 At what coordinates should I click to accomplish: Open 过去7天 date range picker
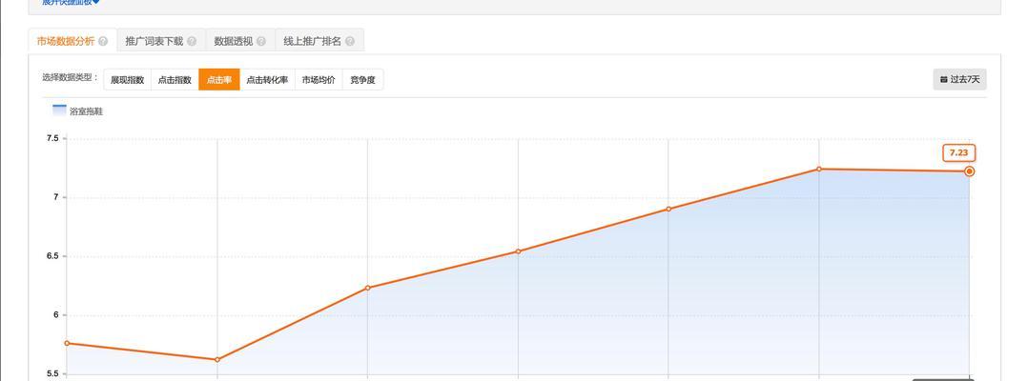point(959,79)
